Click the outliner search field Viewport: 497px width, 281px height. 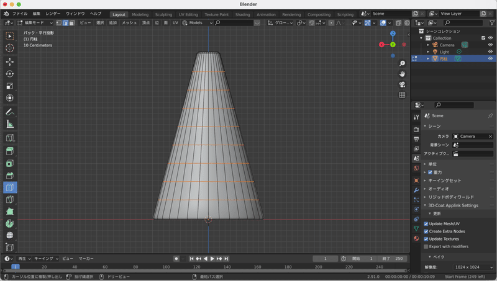[463, 23]
